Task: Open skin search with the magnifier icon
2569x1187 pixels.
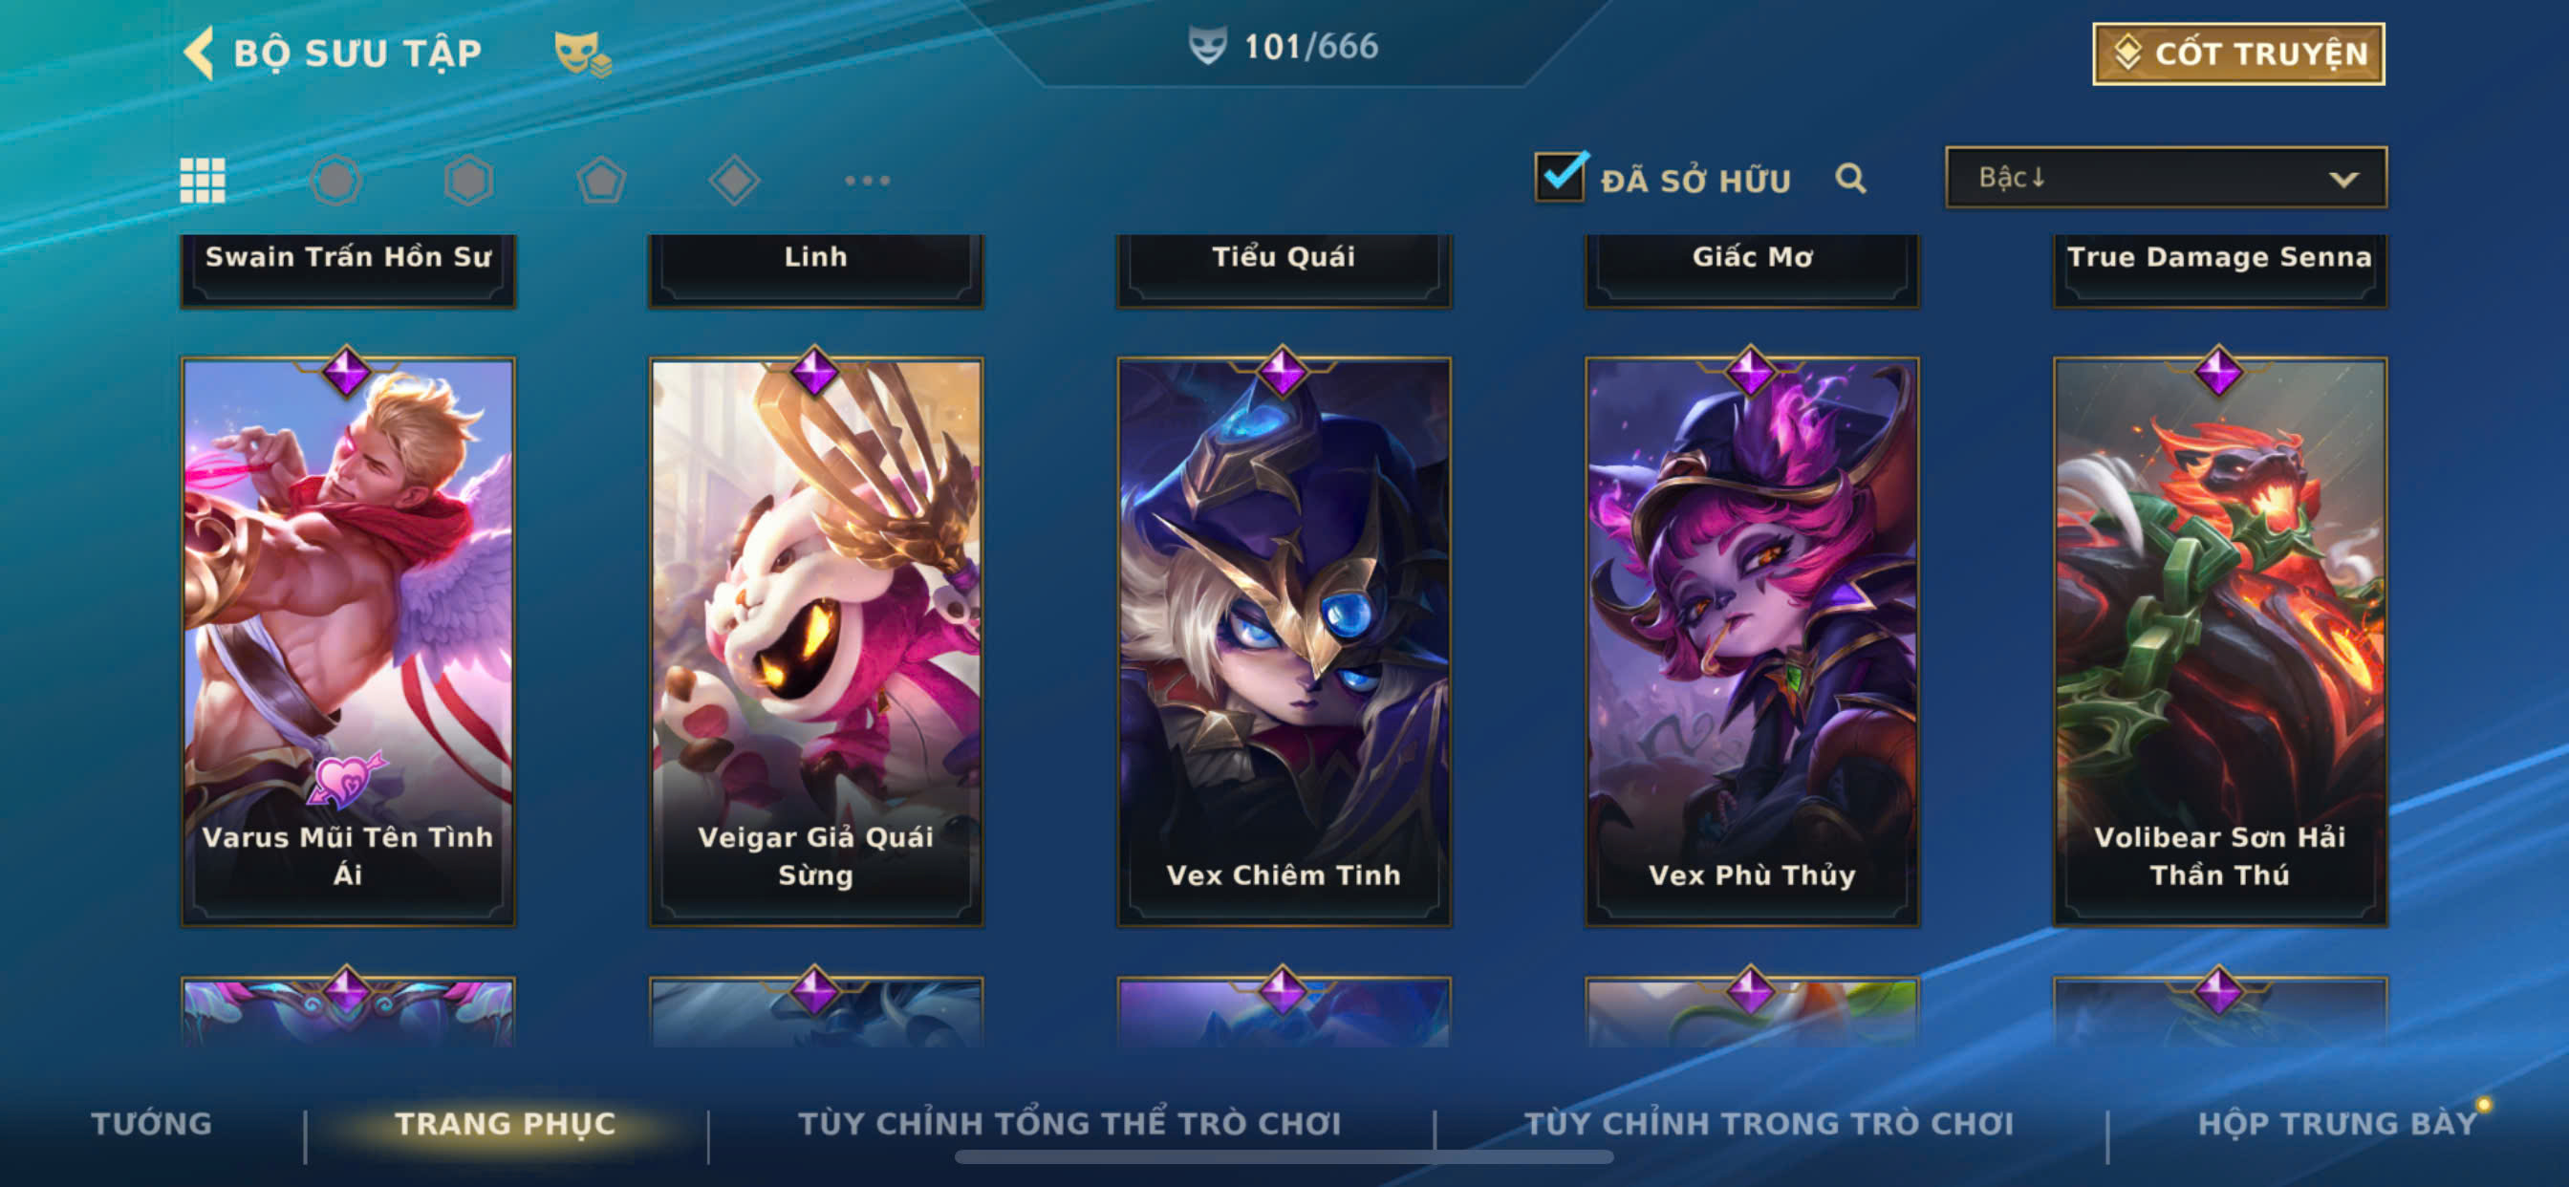Action: (1851, 179)
